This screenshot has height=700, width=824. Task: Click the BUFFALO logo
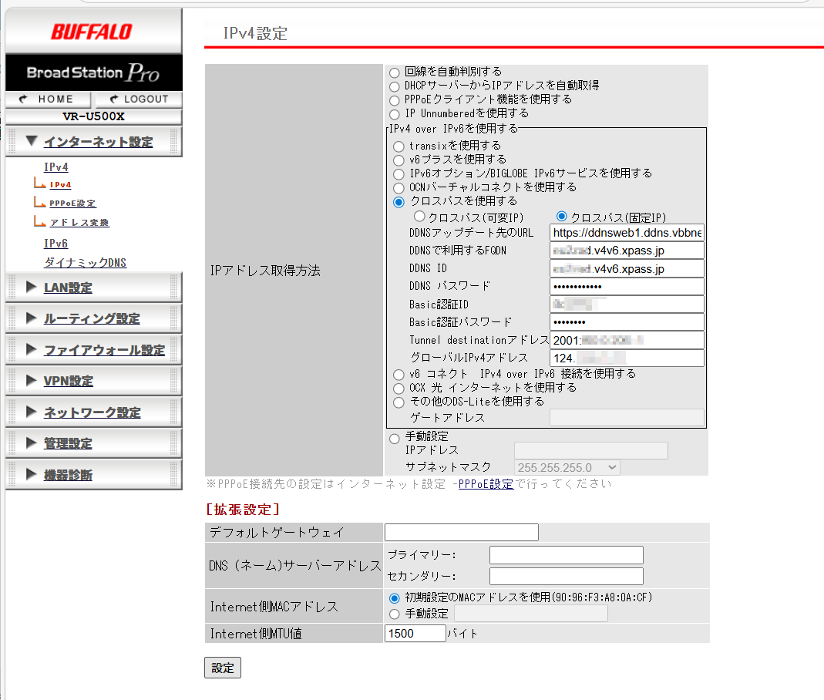tap(92, 32)
